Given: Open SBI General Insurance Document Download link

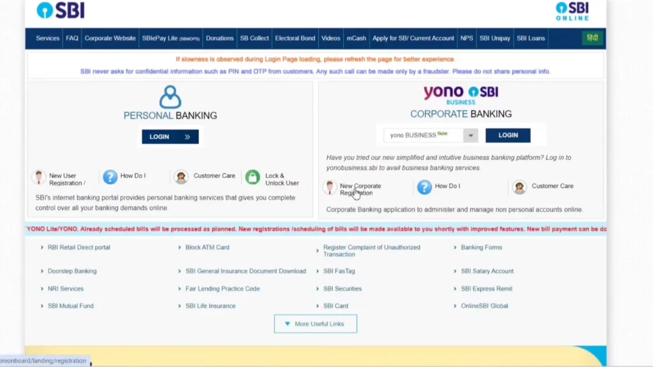Looking at the screenshot, I should pos(246,271).
